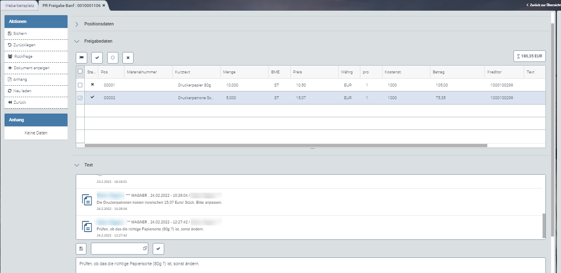Screen dimensions: 561x273
Task: Toggle the select-all checkbox in table header
Action: pos(80,71)
